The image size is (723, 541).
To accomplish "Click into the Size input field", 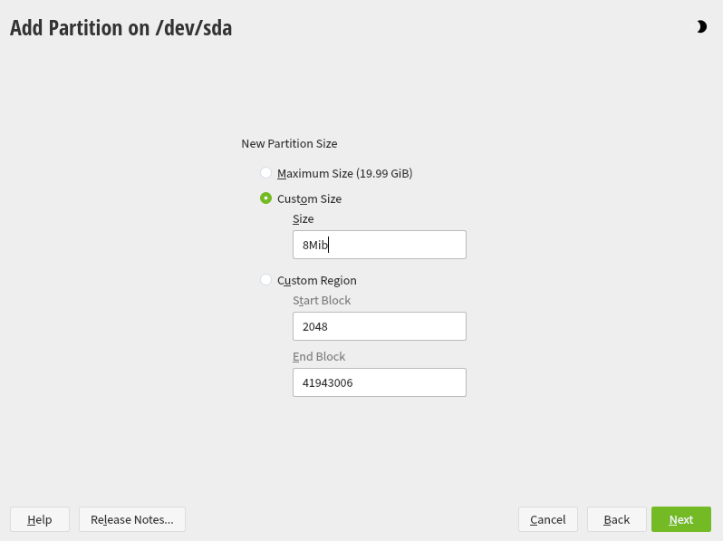I will 379,245.
